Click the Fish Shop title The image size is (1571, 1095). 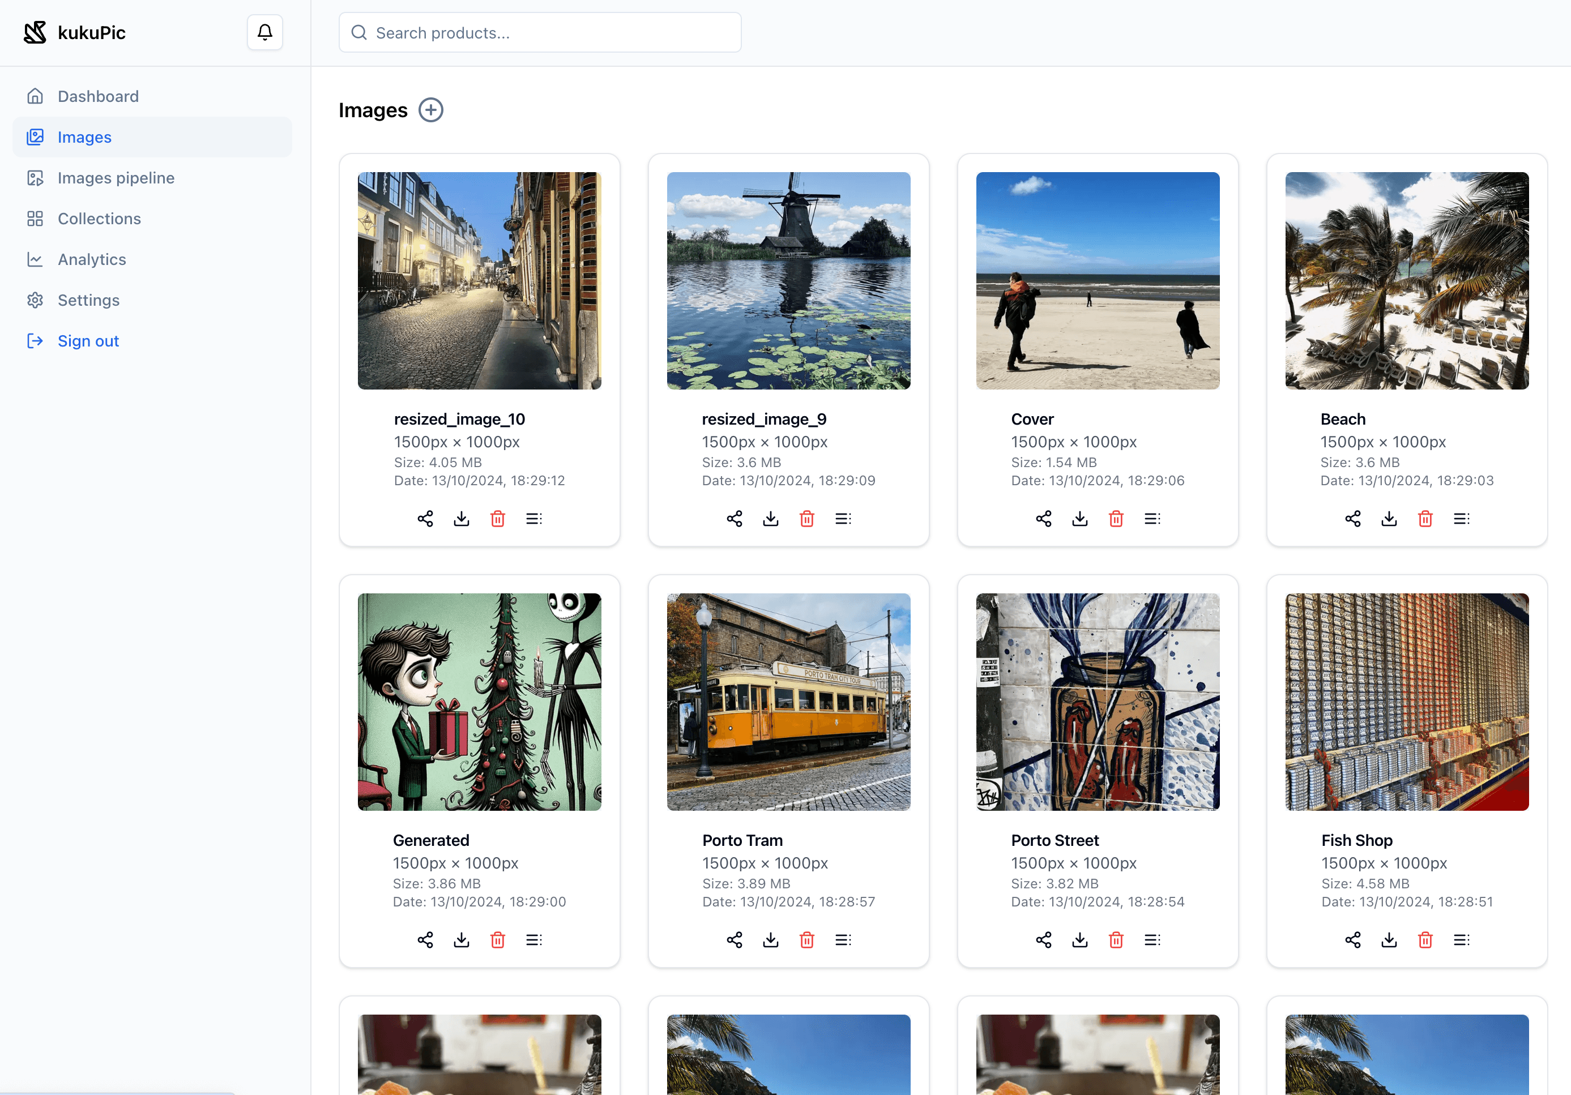pyautogui.click(x=1357, y=841)
